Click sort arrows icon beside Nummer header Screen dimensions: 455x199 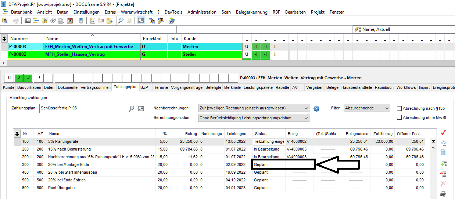tap(4, 38)
